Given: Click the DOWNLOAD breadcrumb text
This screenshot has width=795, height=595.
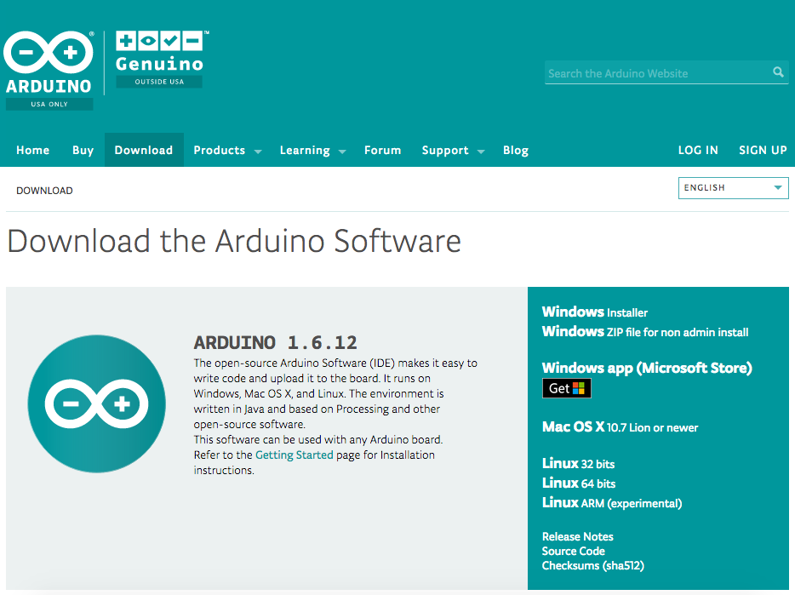Looking at the screenshot, I should [44, 191].
